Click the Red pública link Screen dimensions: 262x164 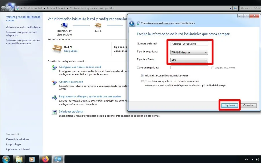point(71,51)
